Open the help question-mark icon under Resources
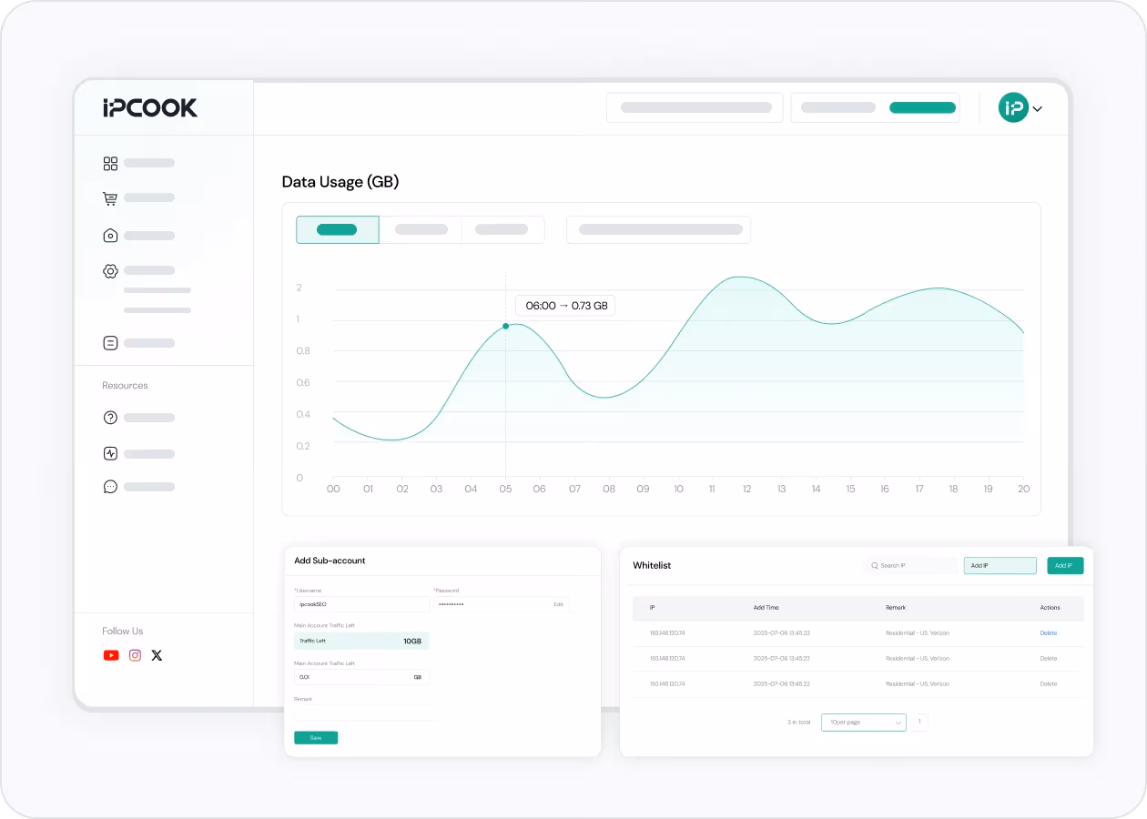The image size is (1147, 819). click(x=110, y=417)
